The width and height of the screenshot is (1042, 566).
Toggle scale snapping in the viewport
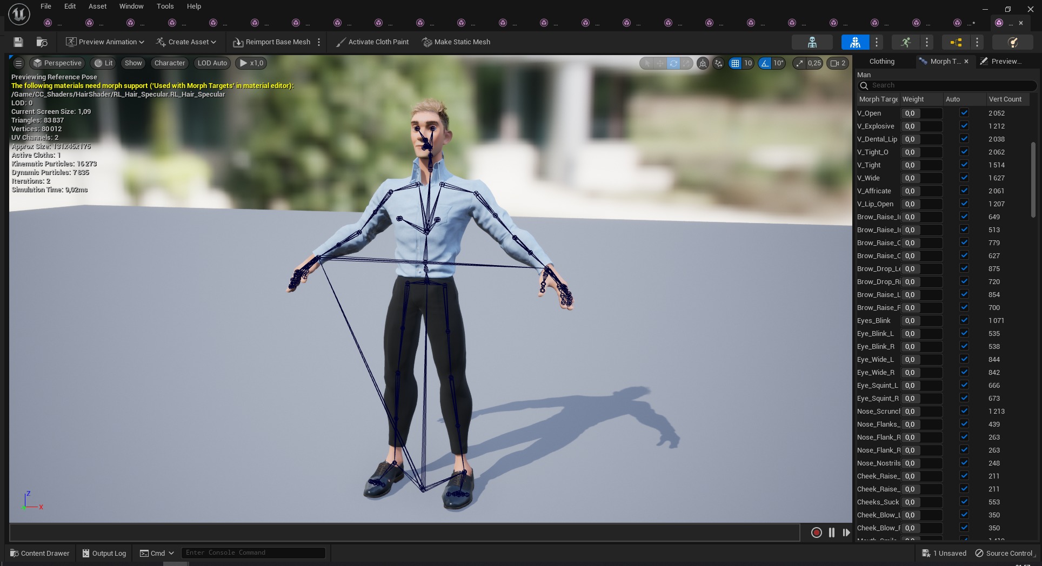coord(799,63)
